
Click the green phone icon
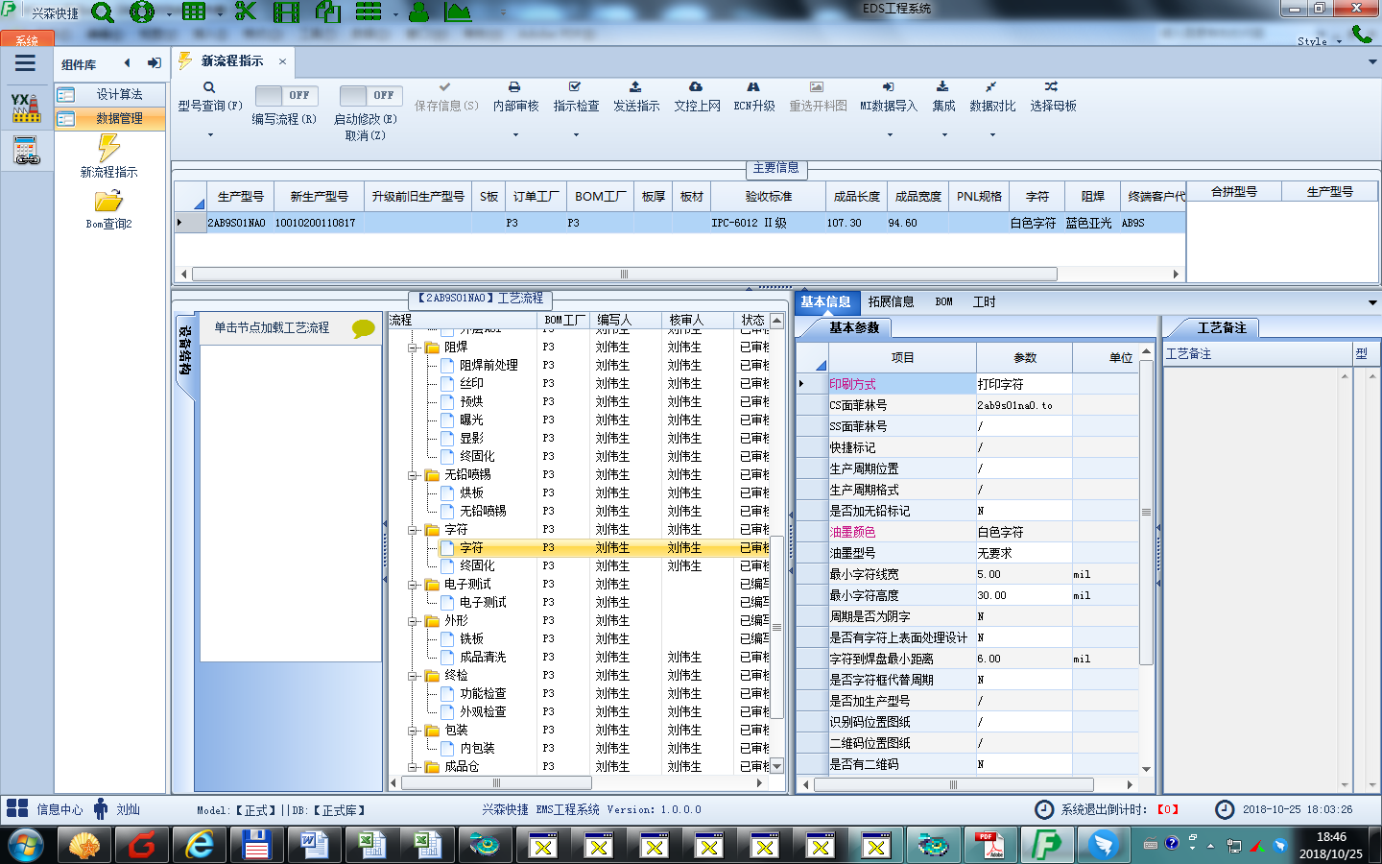pyautogui.click(x=1361, y=35)
